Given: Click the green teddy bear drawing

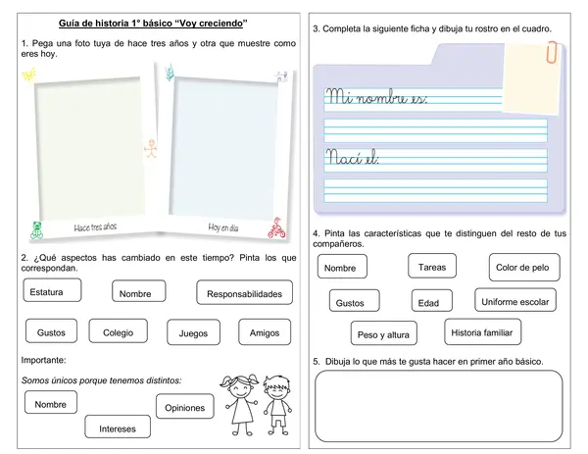Looking at the screenshot, I should coord(37,230).
